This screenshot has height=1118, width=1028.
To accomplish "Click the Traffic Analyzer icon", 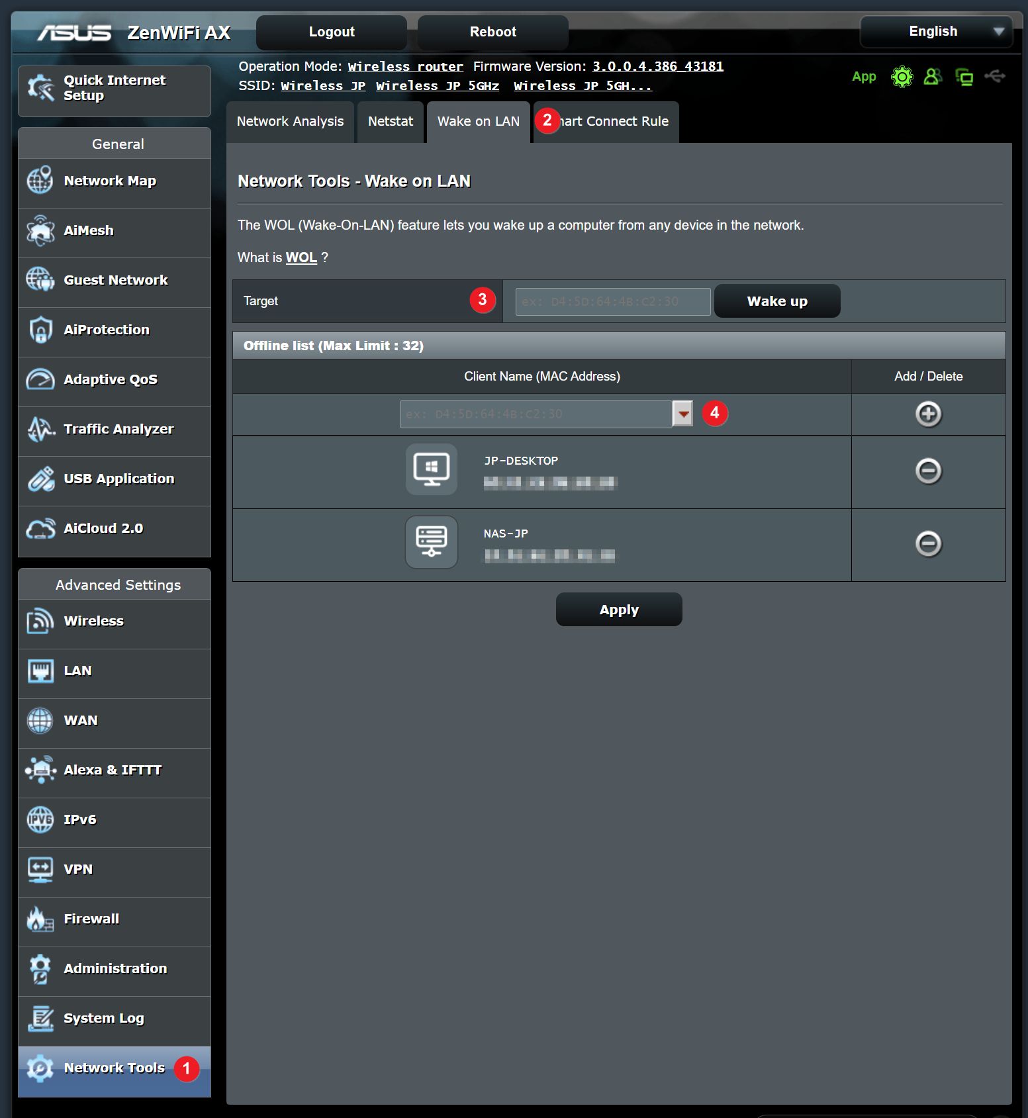I will coord(40,429).
